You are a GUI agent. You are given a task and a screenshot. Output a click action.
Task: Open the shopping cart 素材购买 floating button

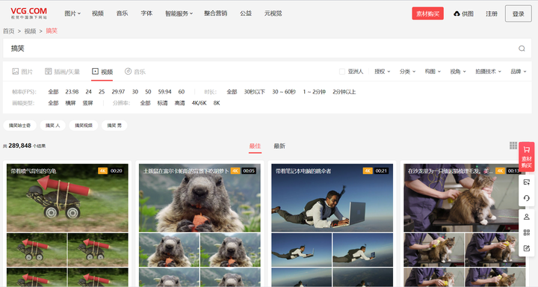click(x=526, y=157)
